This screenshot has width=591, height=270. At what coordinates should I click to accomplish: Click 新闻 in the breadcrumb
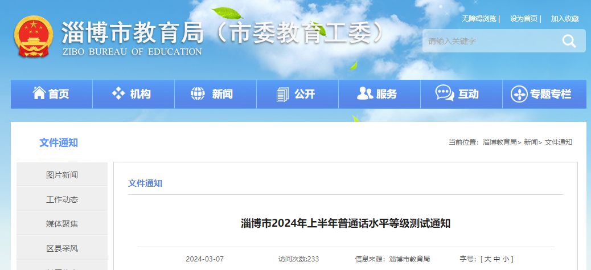click(531, 142)
